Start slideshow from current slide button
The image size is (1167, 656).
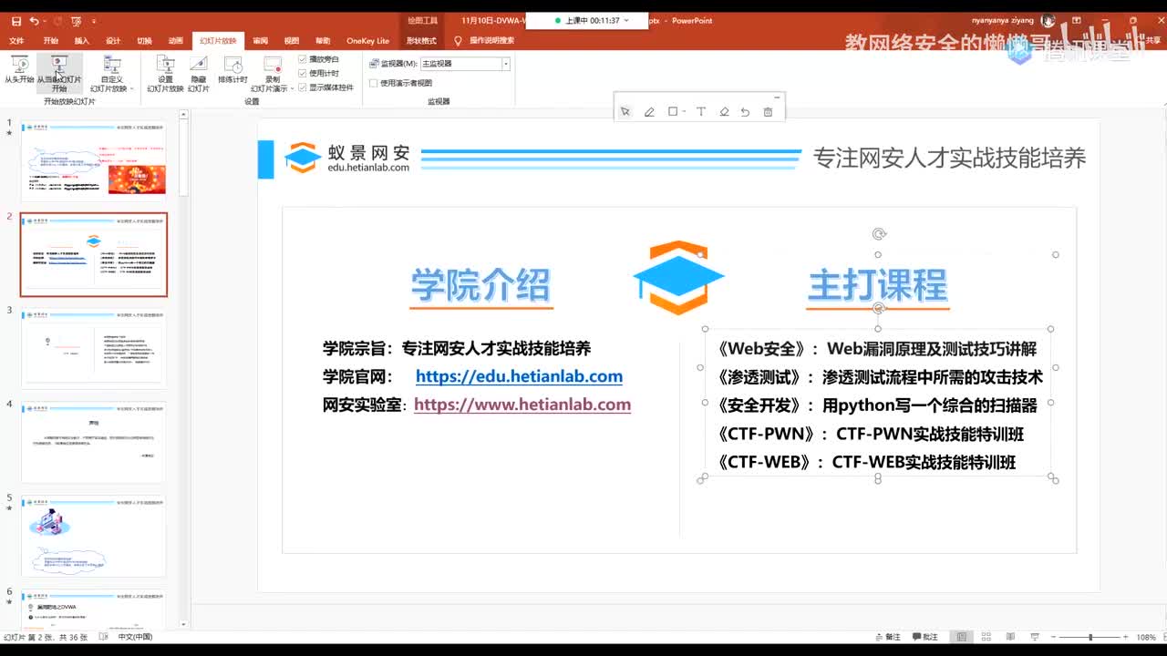(59, 74)
